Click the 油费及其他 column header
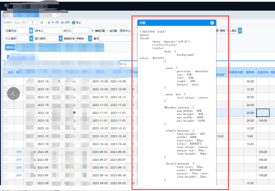The image size is (275, 191). (236, 72)
